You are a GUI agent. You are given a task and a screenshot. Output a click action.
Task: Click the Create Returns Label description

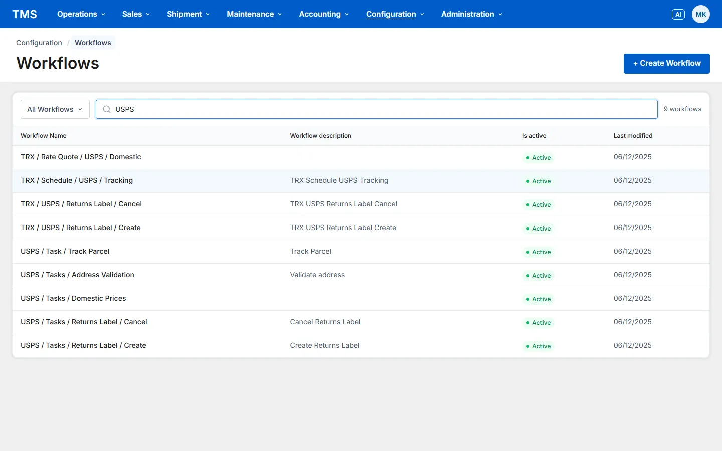coord(325,345)
